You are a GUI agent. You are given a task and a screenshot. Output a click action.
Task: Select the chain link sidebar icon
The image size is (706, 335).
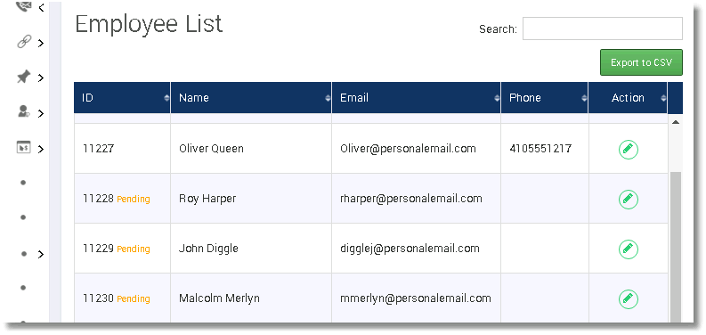23,42
